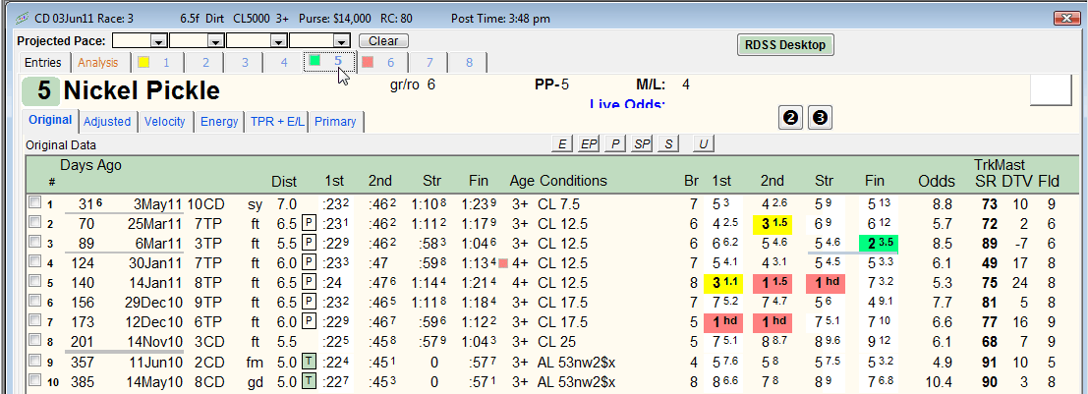Open the Energy data tab
This screenshot has height=394, width=1088.
coord(219,122)
